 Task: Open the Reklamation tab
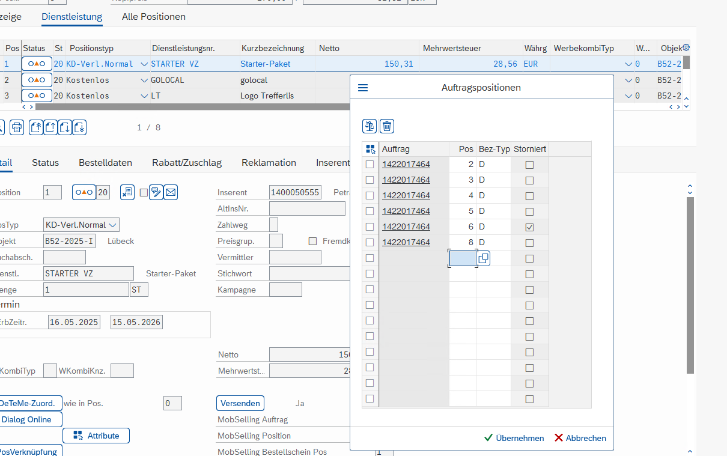(269, 163)
